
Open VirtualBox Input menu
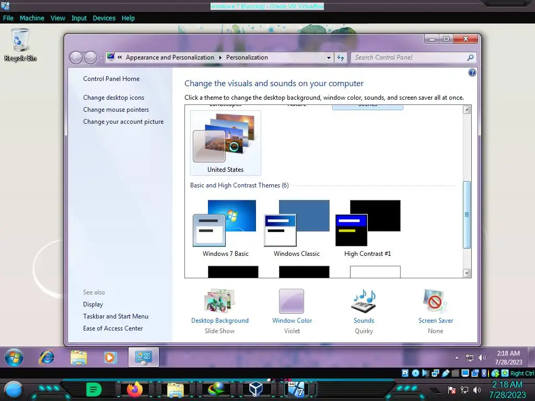point(79,18)
